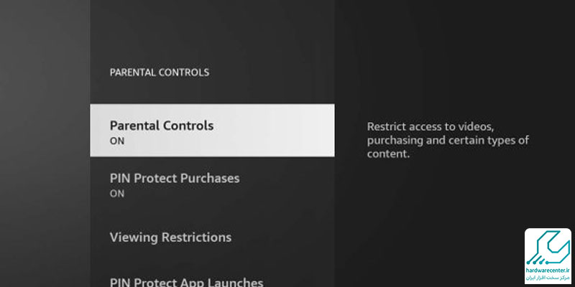This screenshot has height=287, width=575.
Task: Select the Parental Controls title text
Action: pyautogui.click(x=162, y=126)
